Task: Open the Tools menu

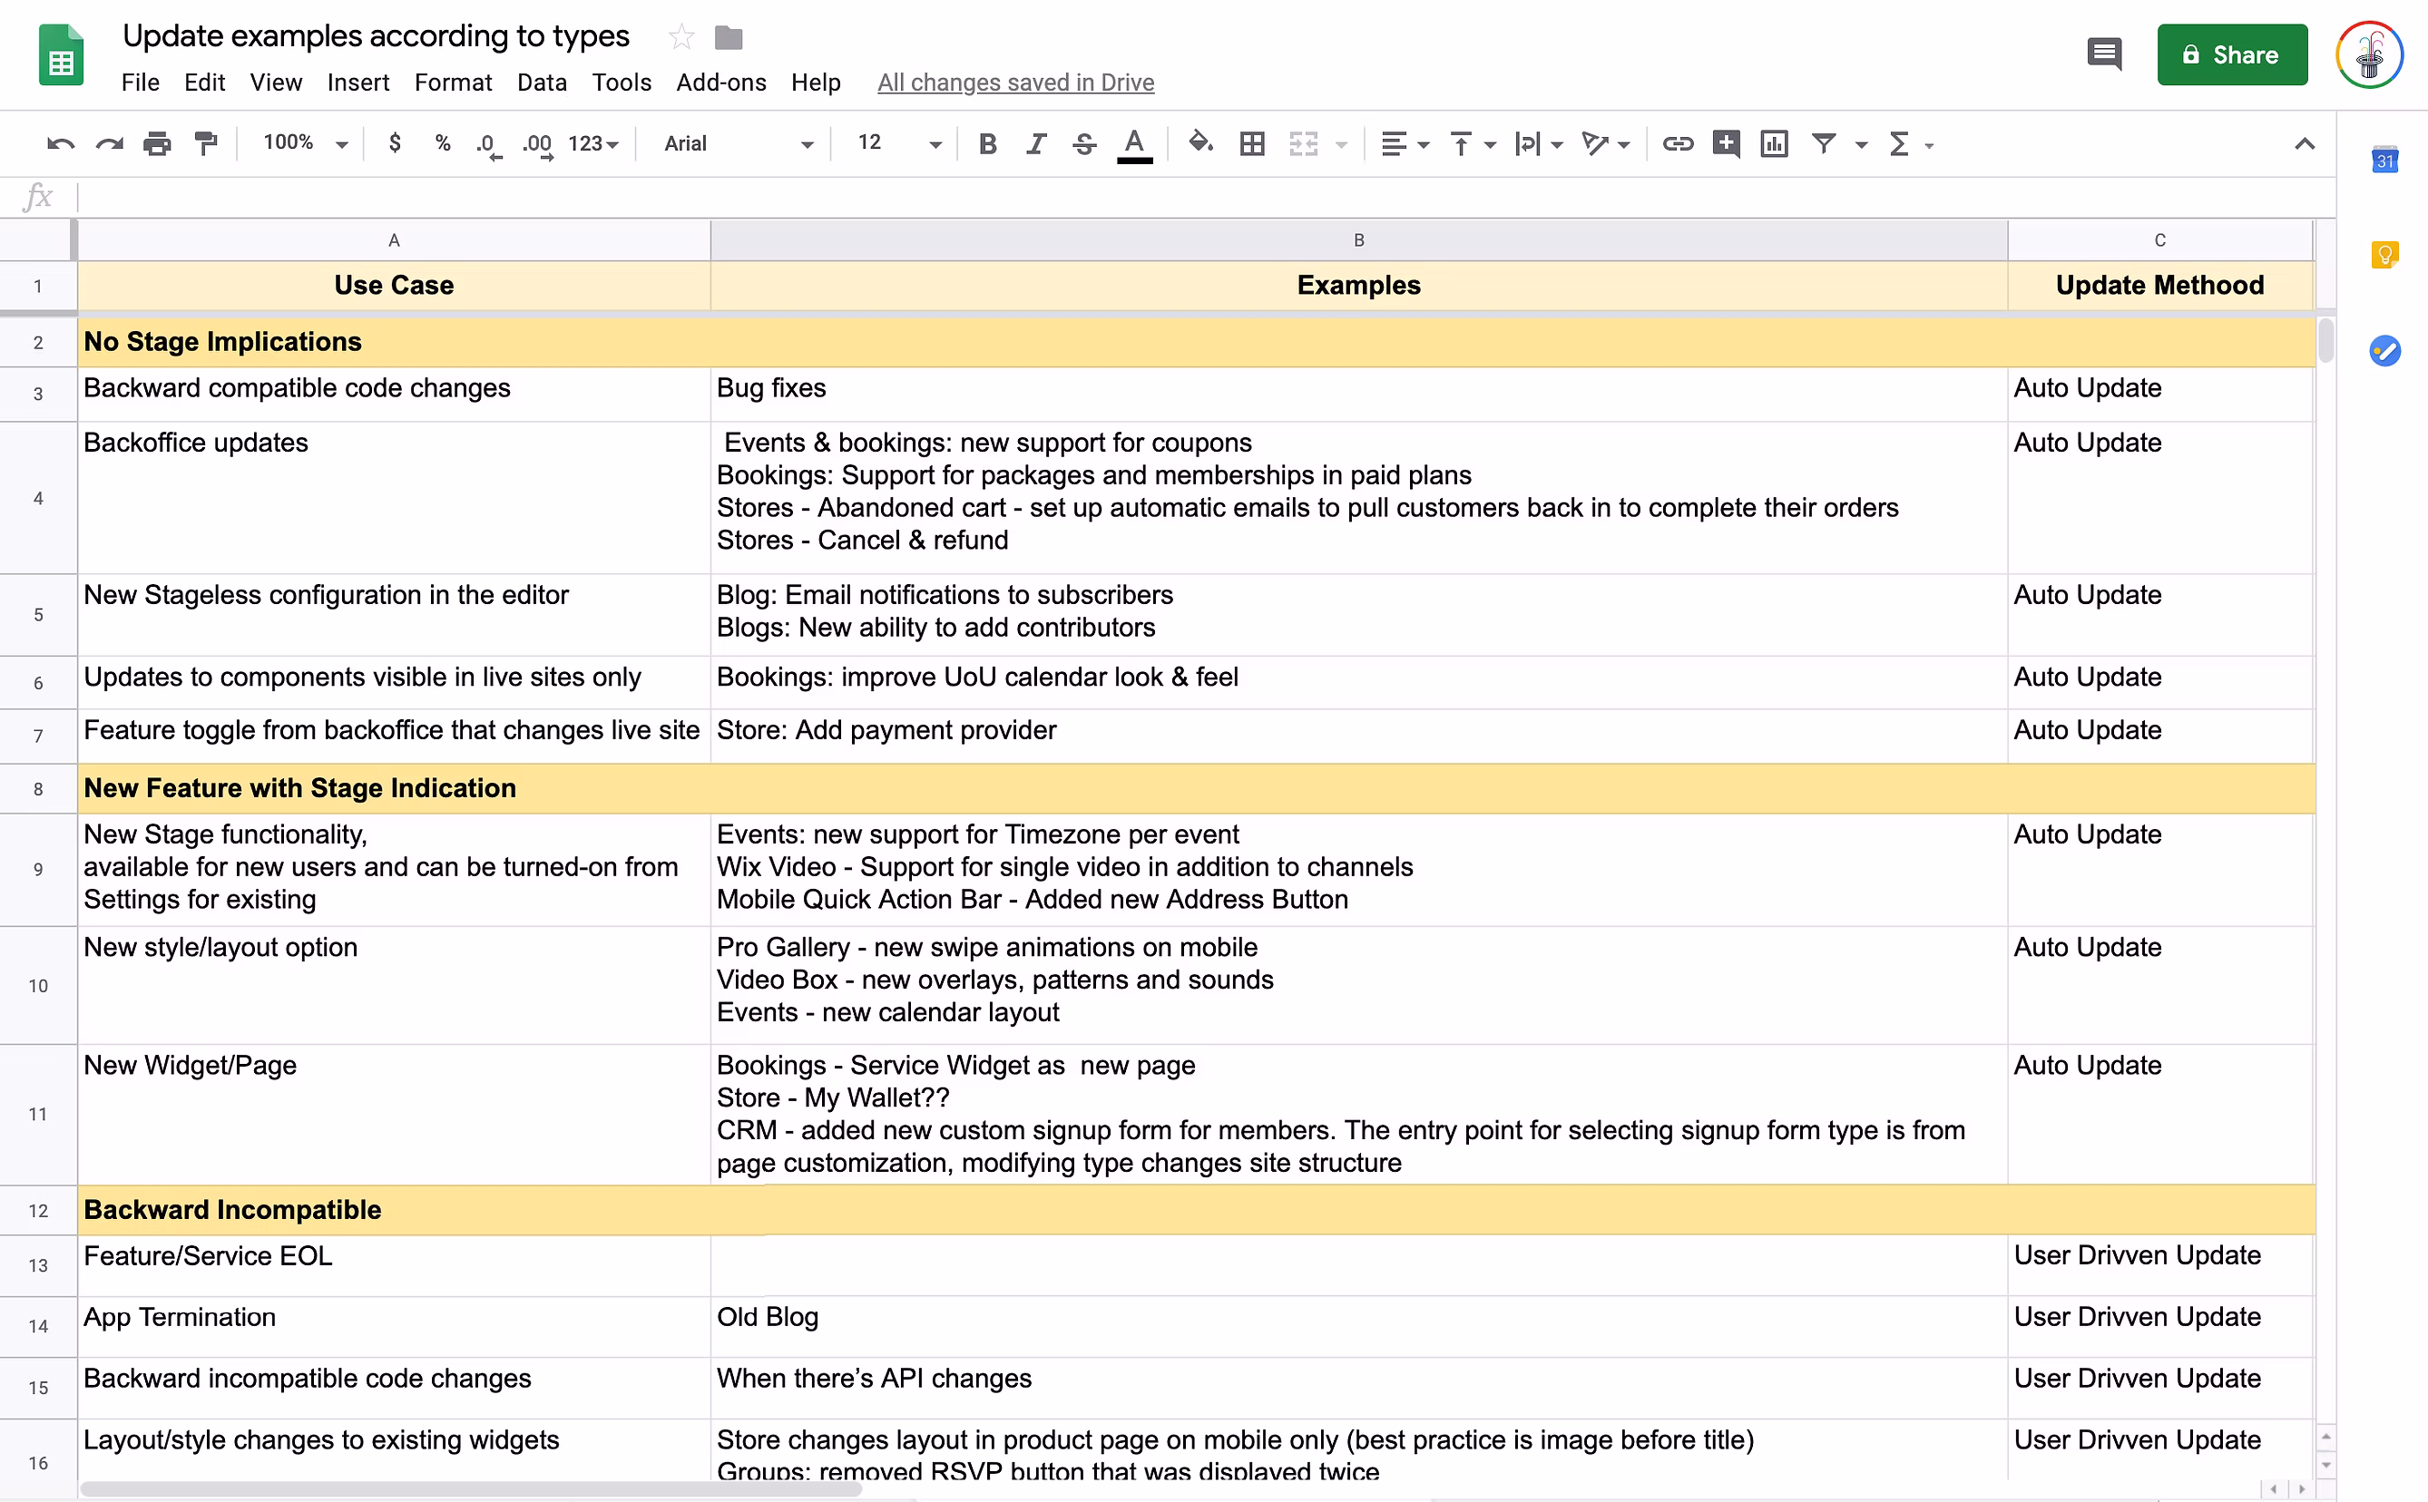Action: coord(622,83)
